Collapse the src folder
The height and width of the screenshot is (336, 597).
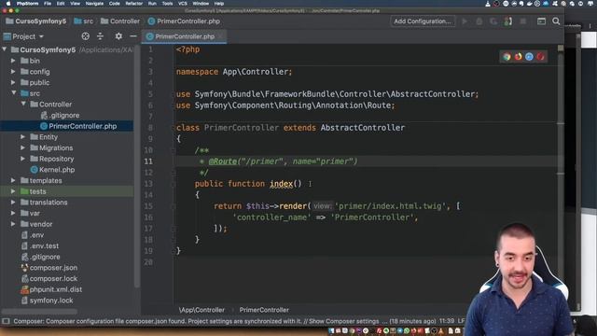[x=13, y=93]
